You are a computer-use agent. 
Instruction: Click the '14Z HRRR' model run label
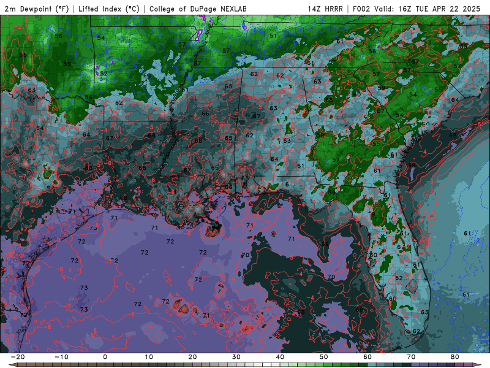click(325, 9)
